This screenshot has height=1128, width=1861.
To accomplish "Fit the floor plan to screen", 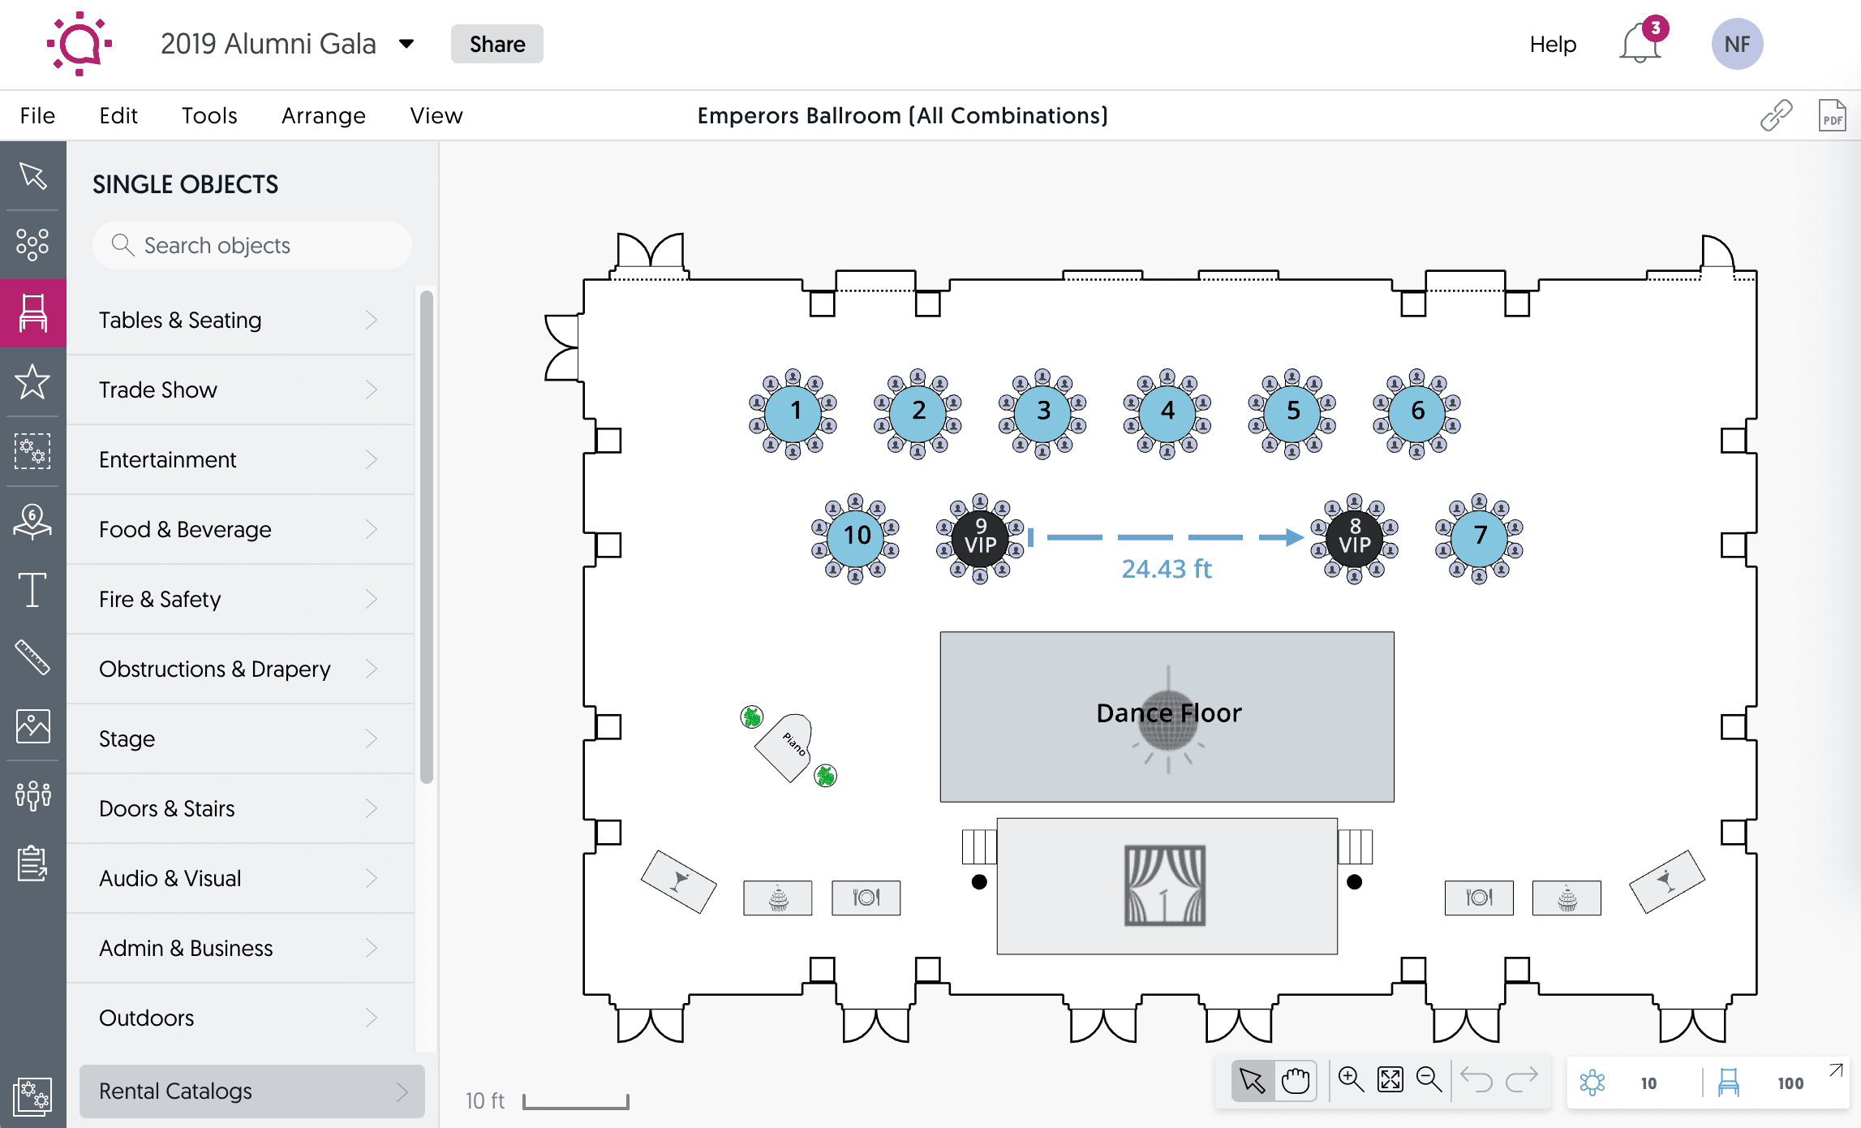I will coord(1390,1080).
